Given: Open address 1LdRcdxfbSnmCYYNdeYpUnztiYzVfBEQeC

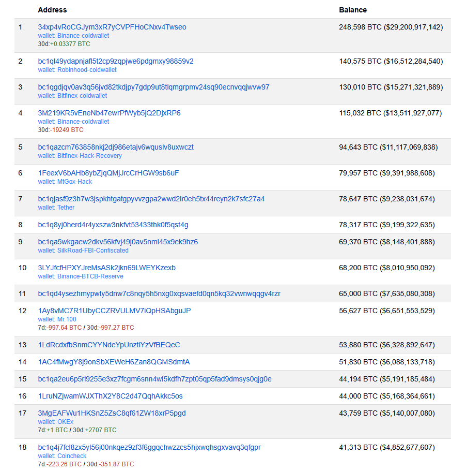Looking at the screenshot, I should pyautogui.click(x=109, y=345).
